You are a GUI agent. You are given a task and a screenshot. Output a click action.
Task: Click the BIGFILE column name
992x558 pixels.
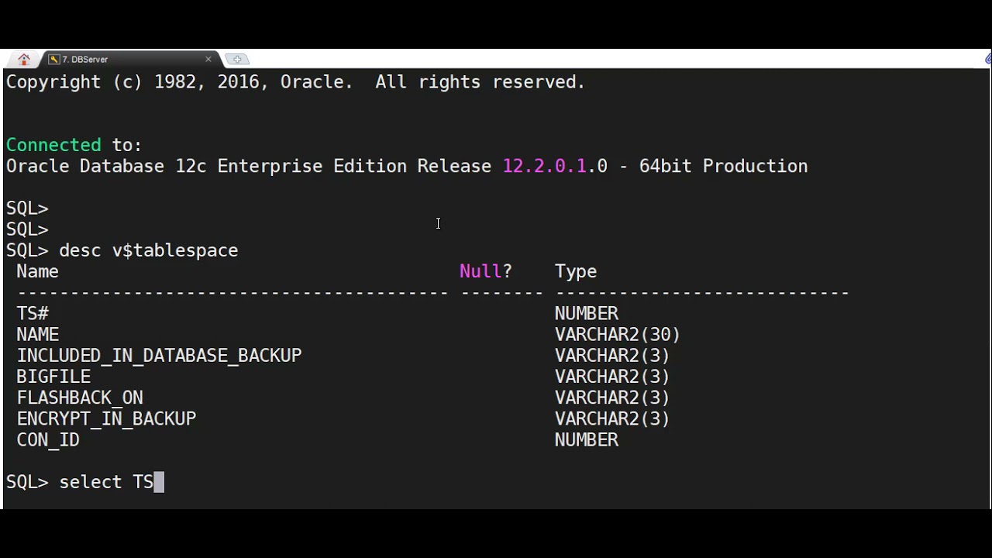(53, 376)
